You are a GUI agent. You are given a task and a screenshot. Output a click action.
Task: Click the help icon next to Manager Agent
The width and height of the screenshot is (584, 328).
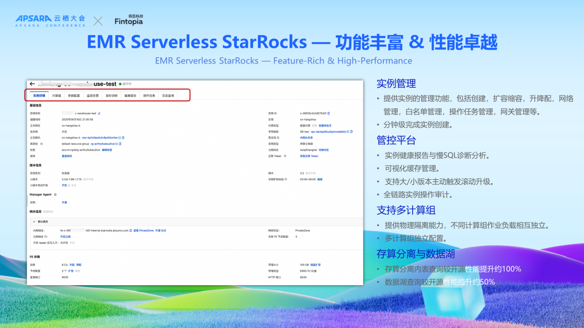(x=54, y=195)
